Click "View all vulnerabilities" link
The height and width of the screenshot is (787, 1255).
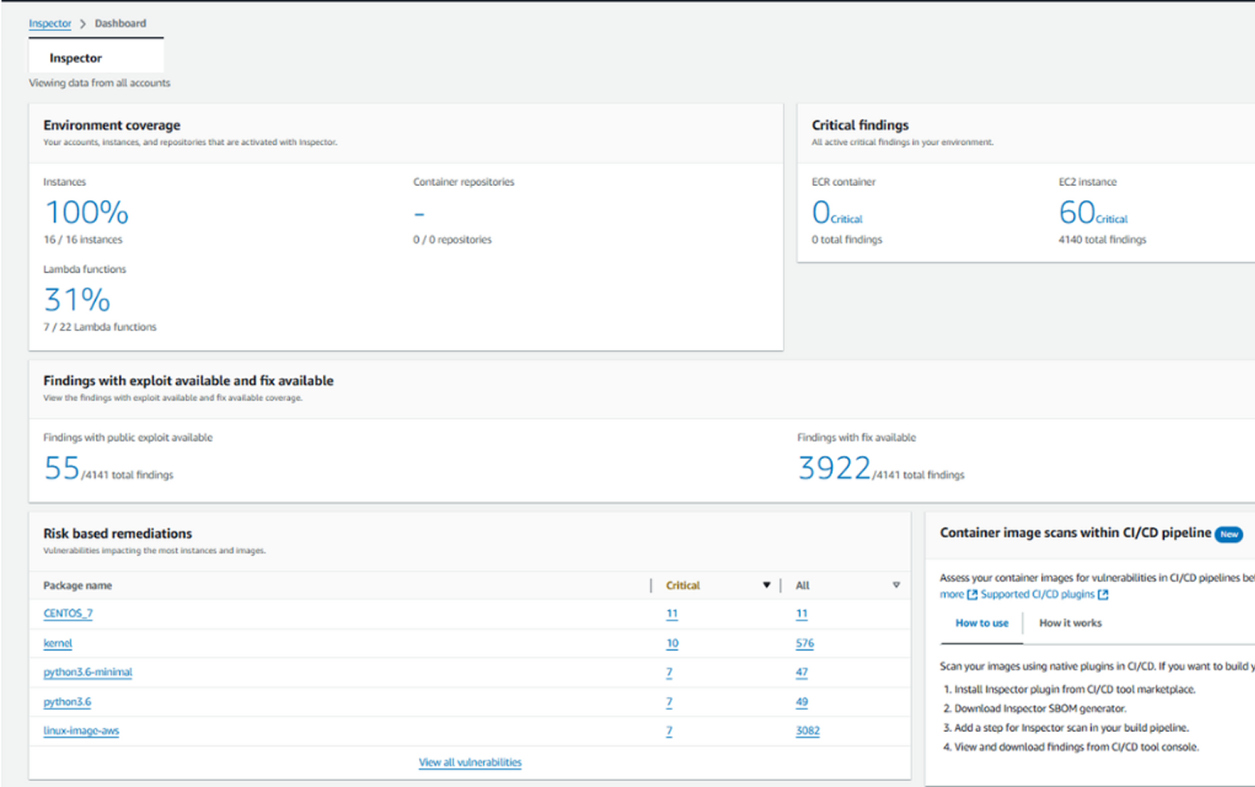click(471, 762)
